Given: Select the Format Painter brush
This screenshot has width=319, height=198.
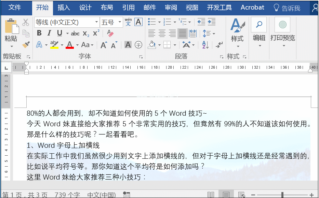Looking at the screenshot, I should click(x=26, y=45).
